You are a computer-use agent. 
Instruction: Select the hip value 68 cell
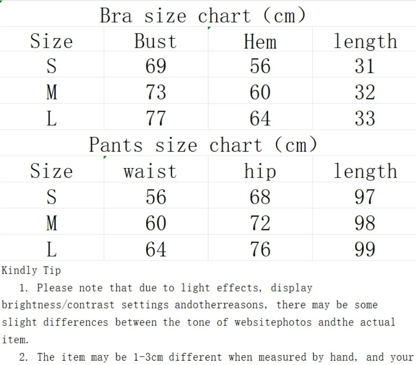point(260,197)
